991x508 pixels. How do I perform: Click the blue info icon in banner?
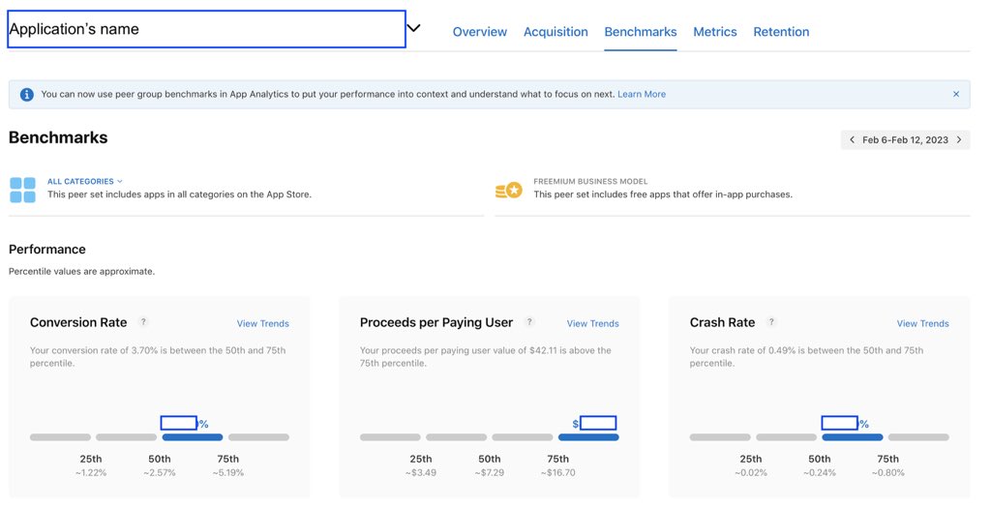coord(26,94)
